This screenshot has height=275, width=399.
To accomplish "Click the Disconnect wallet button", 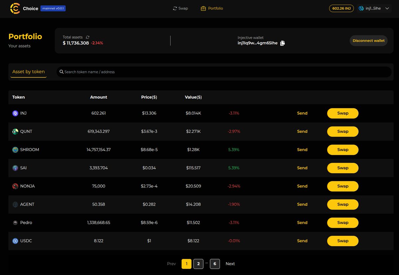I will click(x=368, y=41).
